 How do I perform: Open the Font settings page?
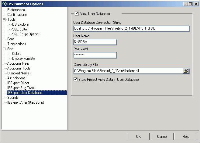tap(11, 39)
